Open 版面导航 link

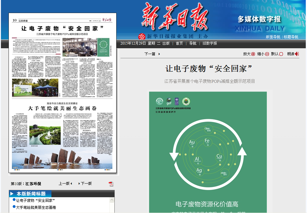[273, 37]
